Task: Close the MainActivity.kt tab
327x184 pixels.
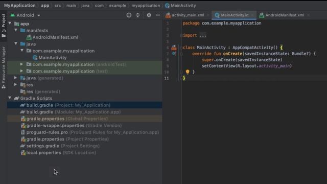Action: (x=252, y=15)
